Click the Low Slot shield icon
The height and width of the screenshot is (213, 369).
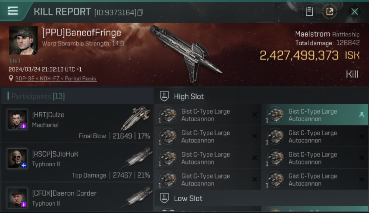click(x=164, y=198)
